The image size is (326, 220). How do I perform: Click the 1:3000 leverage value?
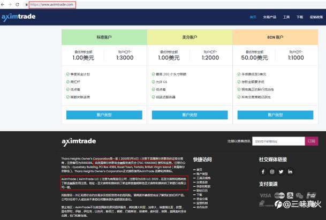point(125,58)
